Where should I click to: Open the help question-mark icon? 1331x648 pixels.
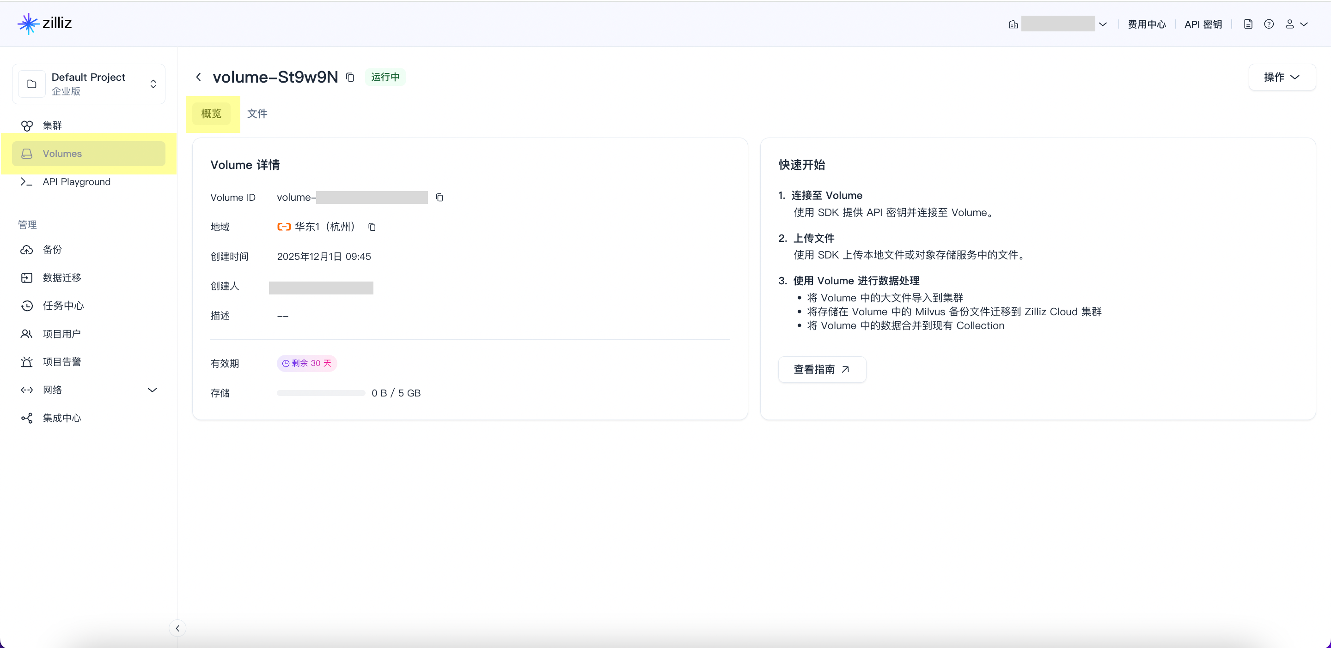[1269, 24]
